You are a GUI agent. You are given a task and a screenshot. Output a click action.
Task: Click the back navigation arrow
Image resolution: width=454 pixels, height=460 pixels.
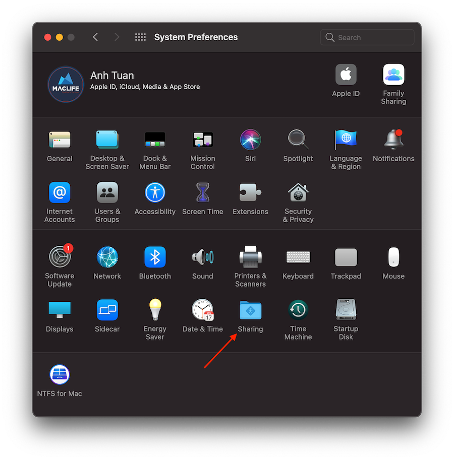(95, 37)
